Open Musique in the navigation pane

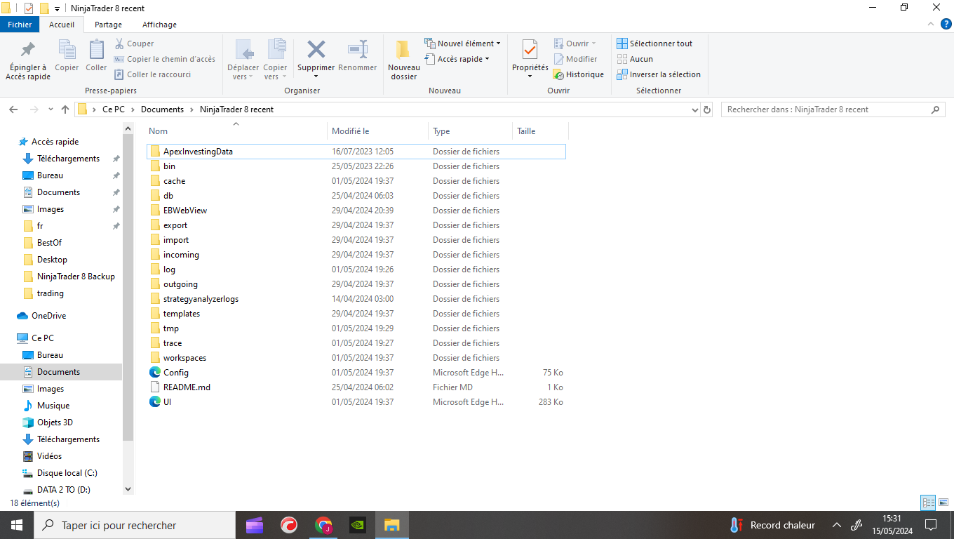[53, 406]
